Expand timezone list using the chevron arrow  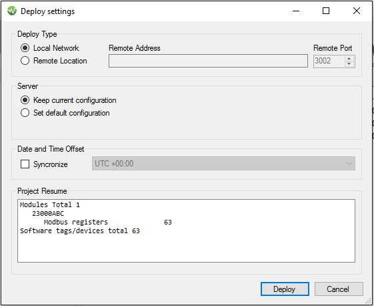pyautogui.click(x=349, y=164)
